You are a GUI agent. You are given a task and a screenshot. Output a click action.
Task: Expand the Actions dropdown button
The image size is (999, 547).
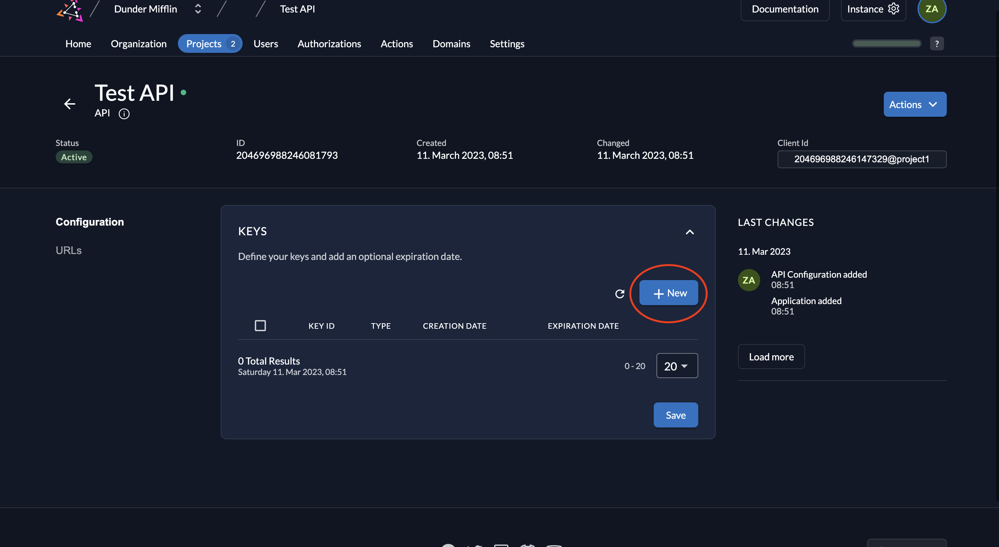click(914, 104)
